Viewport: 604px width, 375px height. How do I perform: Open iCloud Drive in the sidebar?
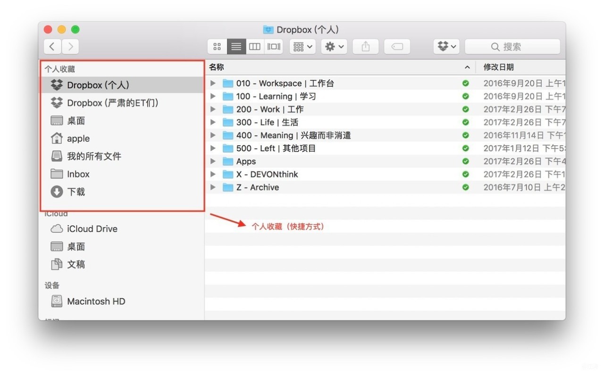click(x=122, y=229)
